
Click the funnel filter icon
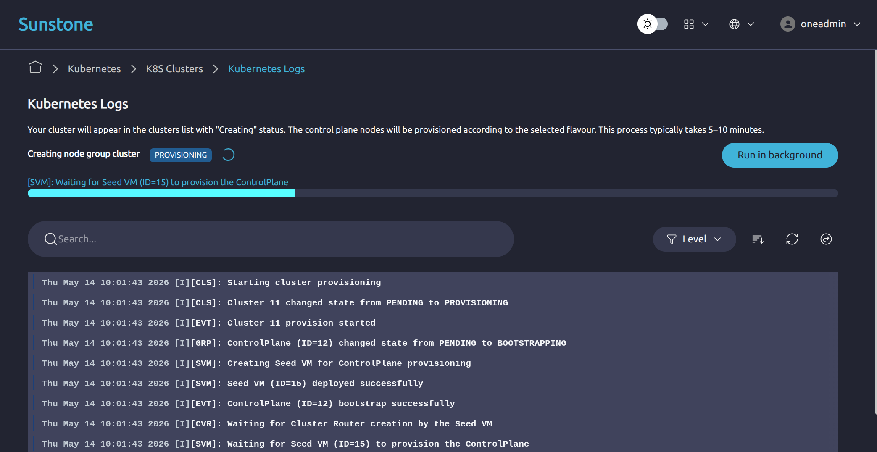click(x=672, y=239)
